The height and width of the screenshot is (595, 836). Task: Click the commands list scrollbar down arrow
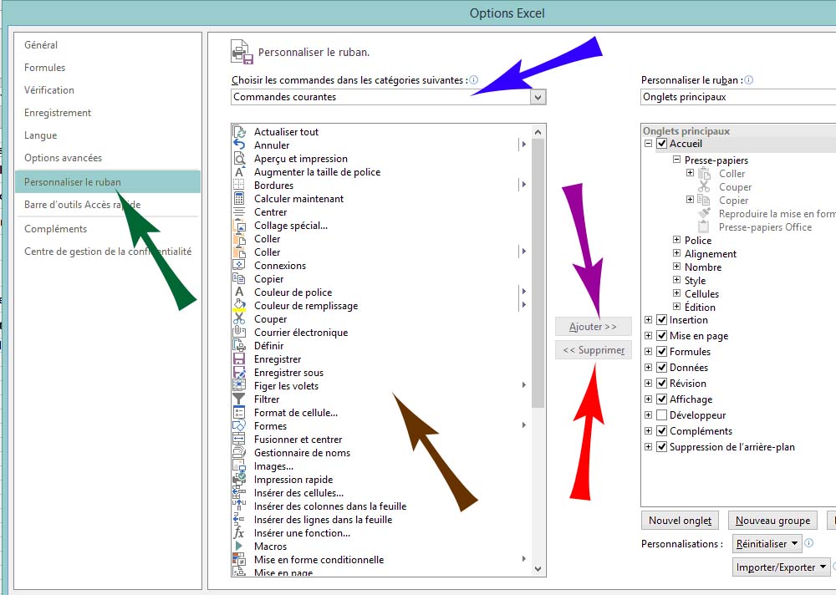coord(538,569)
